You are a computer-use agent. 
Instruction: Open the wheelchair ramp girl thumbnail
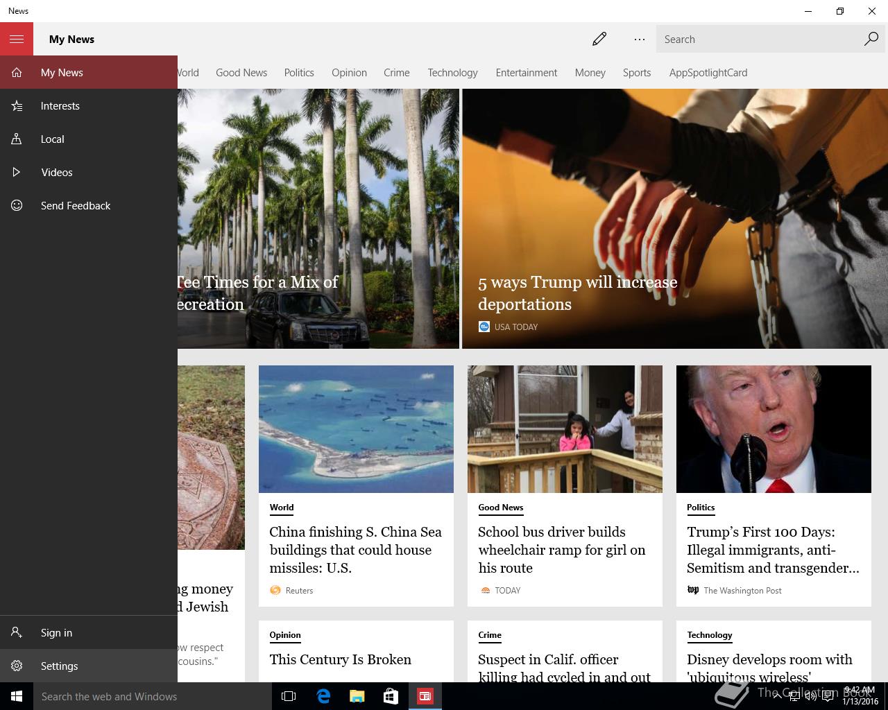pyautogui.click(x=565, y=429)
